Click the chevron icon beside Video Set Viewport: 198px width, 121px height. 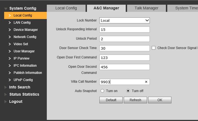(10, 44)
